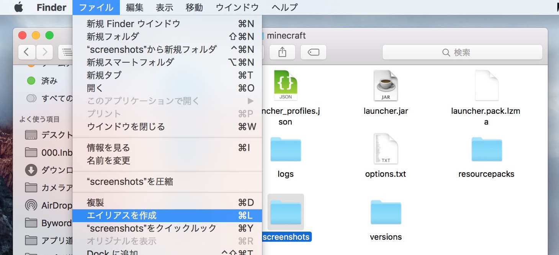Choose エイリアスを作成 from the menu
This screenshot has height=255, width=559.
click(x=167, y=216)
